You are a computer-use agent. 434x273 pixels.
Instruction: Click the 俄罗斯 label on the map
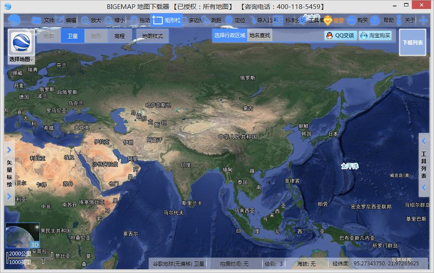pos(247,78)
